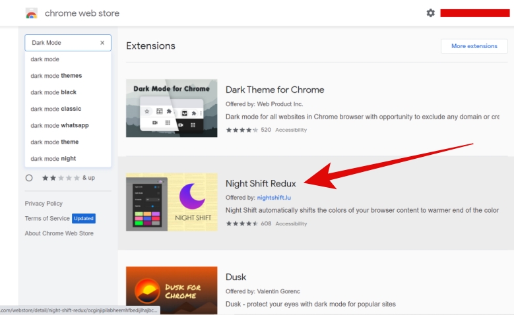Open Dark Mode for Chrome thumbnail

point(172,108)
